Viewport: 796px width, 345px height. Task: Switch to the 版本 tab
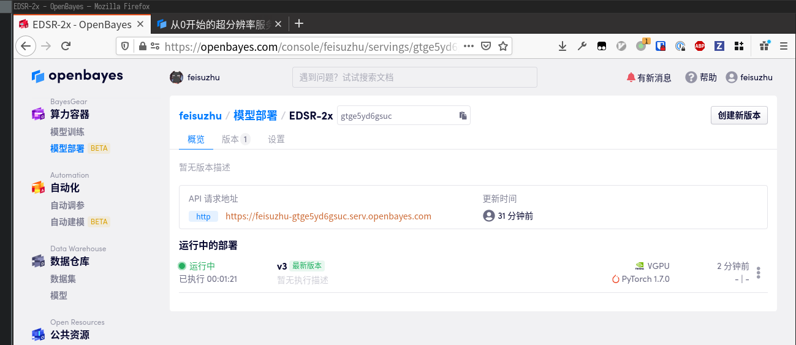230,139
